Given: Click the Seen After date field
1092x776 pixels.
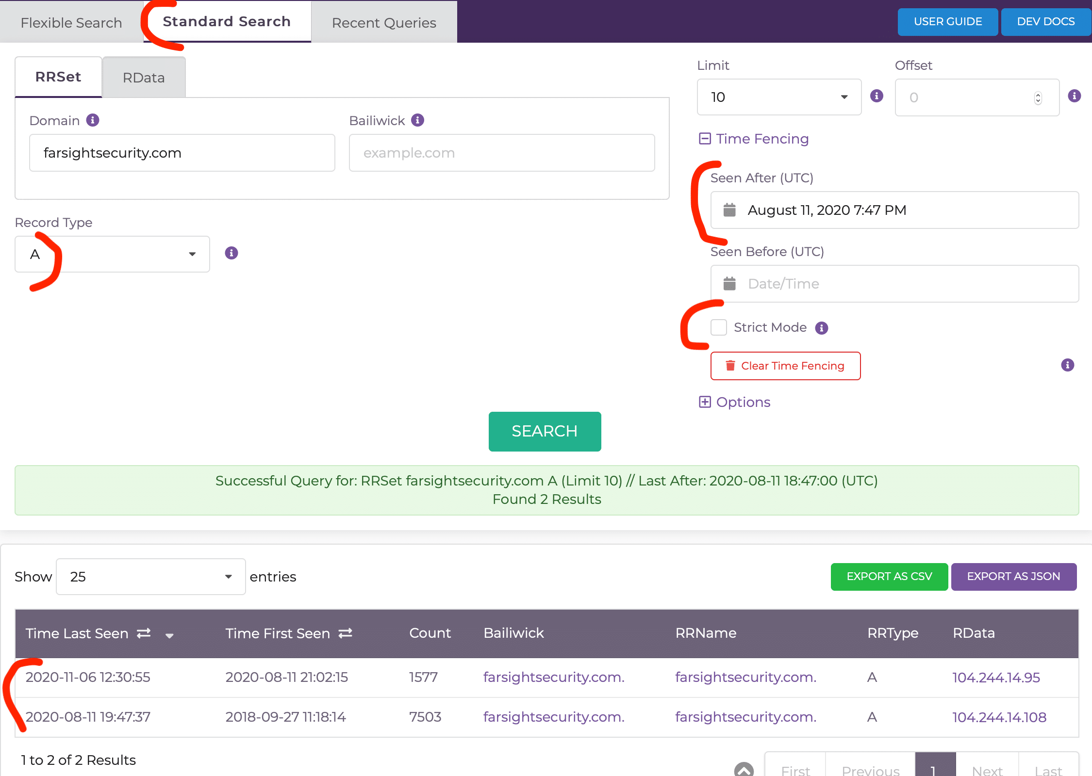Looking at the screenshot, I should (894, 210).
